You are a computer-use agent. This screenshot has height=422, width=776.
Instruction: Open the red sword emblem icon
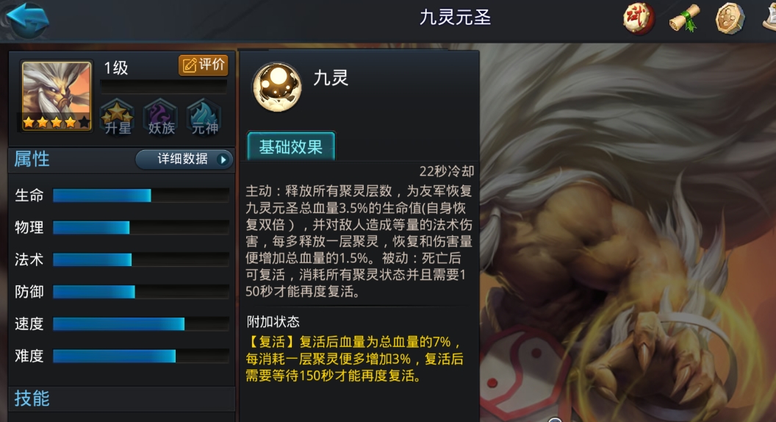[x=639, y=19]
